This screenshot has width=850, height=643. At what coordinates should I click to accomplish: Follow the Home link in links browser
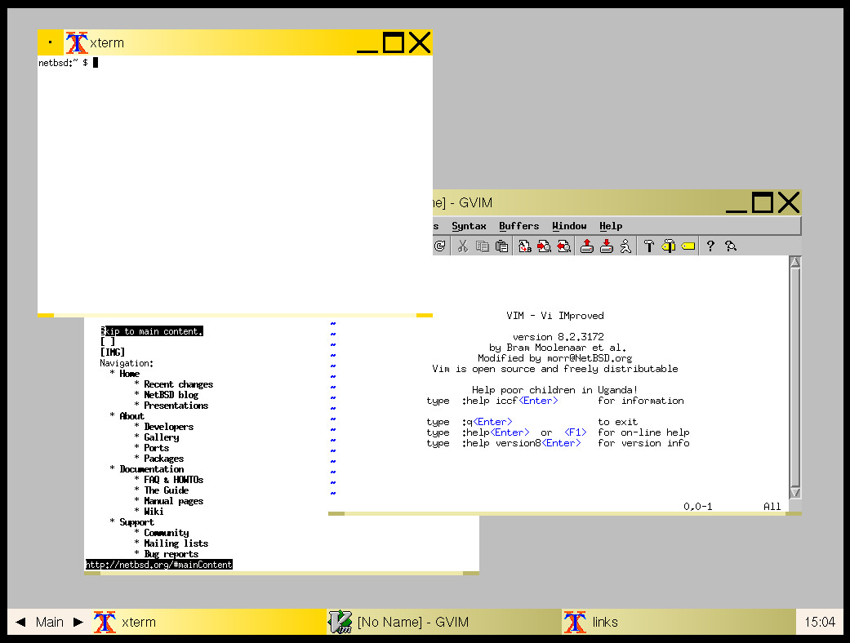tap(130, 374)
